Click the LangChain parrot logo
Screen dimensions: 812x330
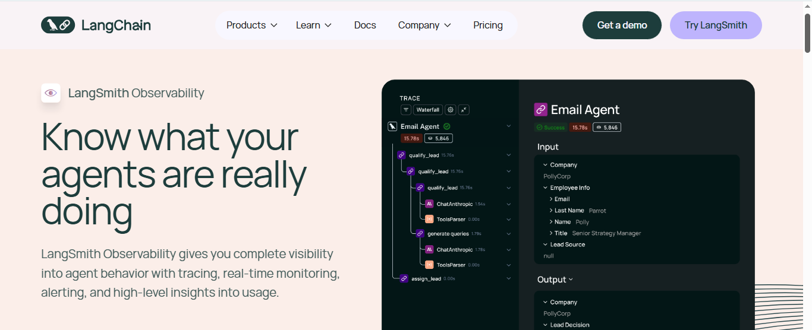click(x=58, y=25)
